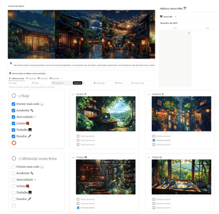219x214 pixels.
Task: Click the checkmark icon next to Academia card
Action: pos(149,94)
